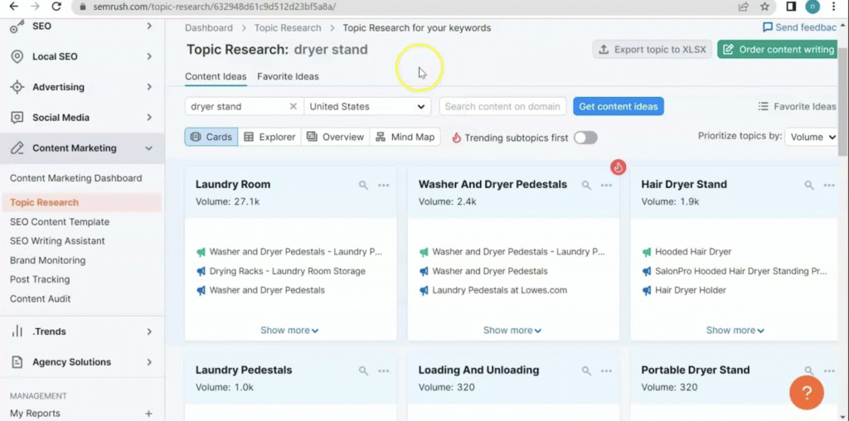Open Send feedback link
Viewport: 849px width, 421px height.
click(800, 27)
